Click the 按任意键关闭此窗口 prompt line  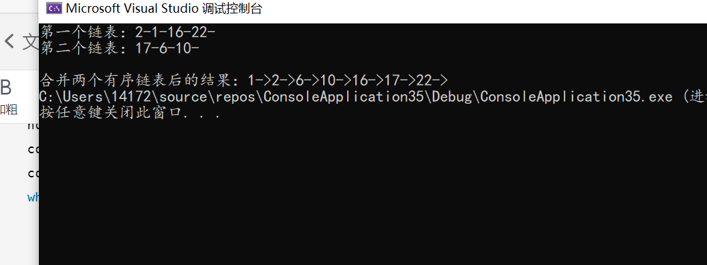point(130,113)
